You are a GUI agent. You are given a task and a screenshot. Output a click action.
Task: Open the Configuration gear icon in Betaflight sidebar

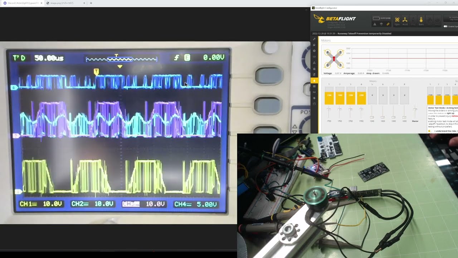click(314, 51)
